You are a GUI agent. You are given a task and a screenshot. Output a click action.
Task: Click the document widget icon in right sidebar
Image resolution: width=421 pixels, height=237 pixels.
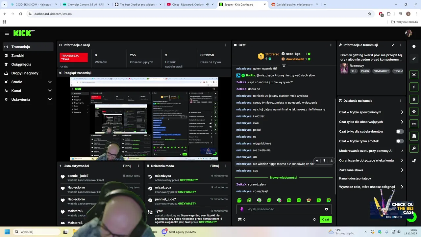(x=414, y=99)
